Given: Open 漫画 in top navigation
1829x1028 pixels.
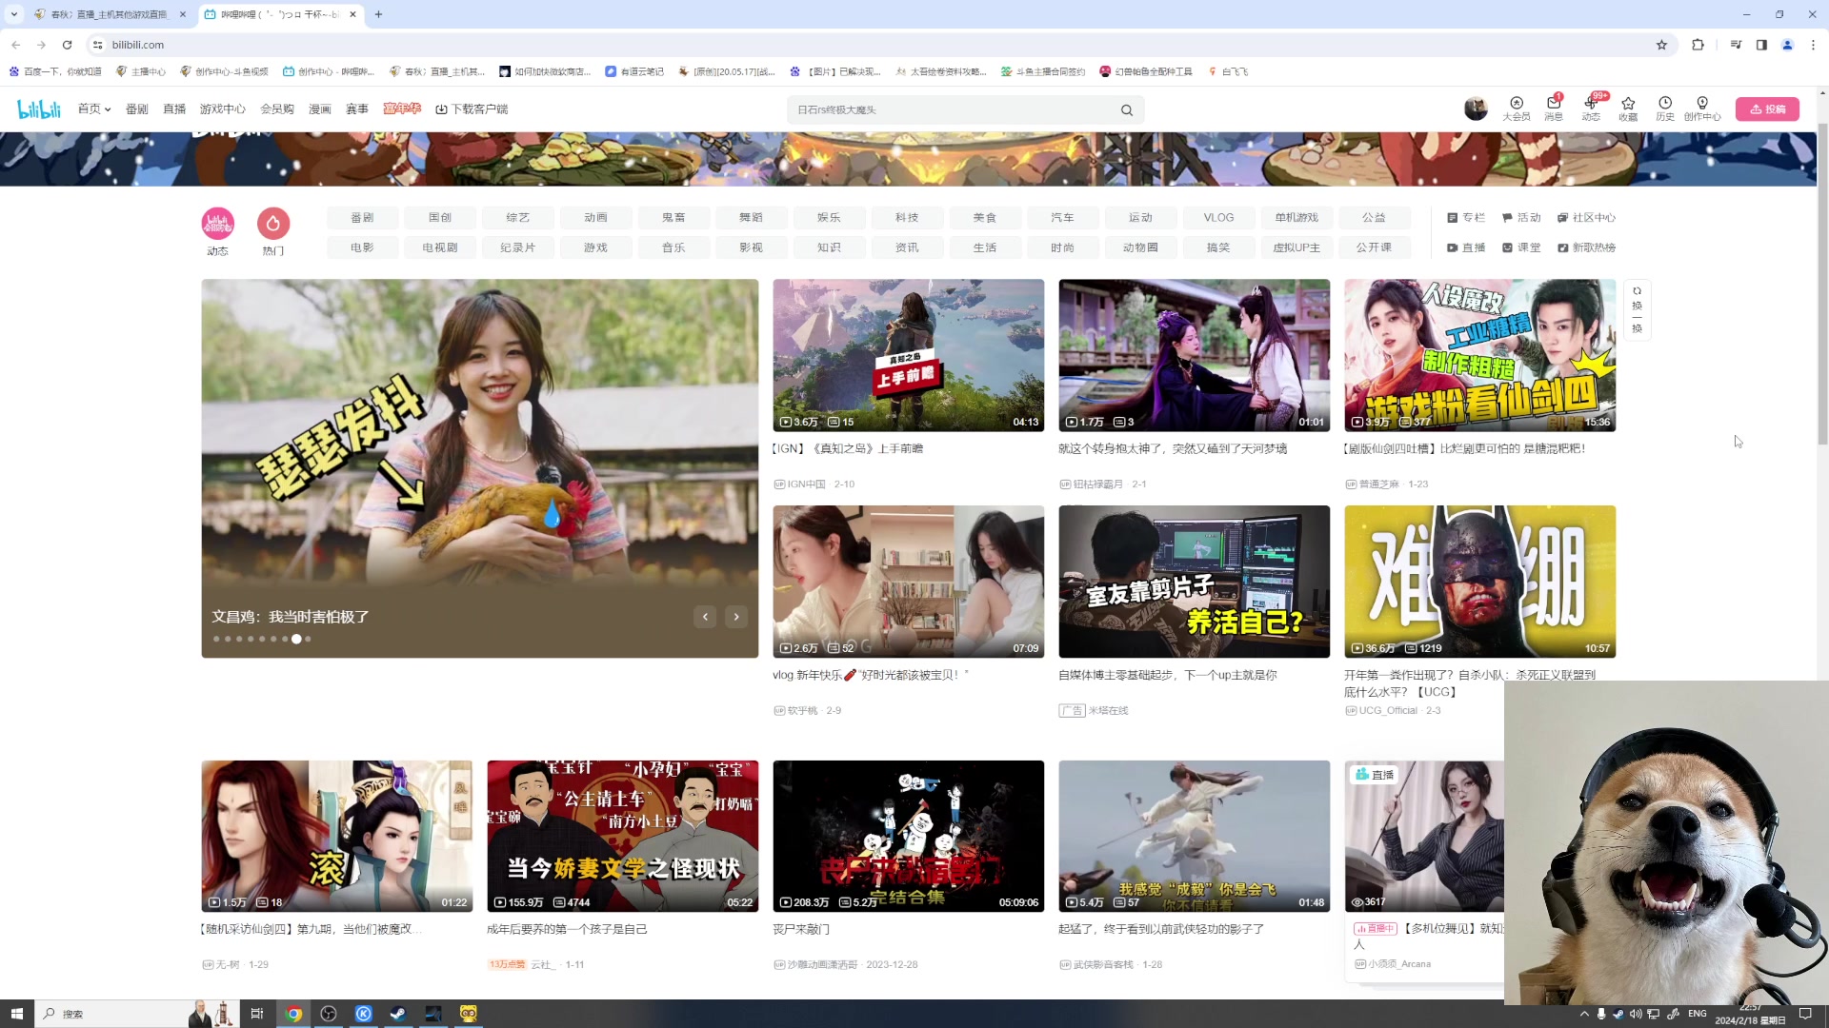Looking at the screenshot, I should click(320, 109).
